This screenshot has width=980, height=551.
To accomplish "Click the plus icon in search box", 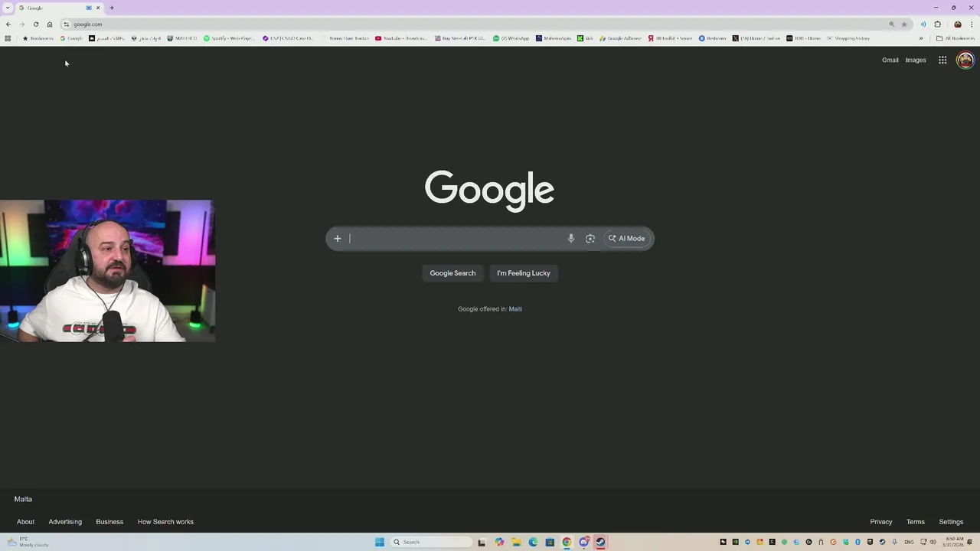I will point(337,238).
